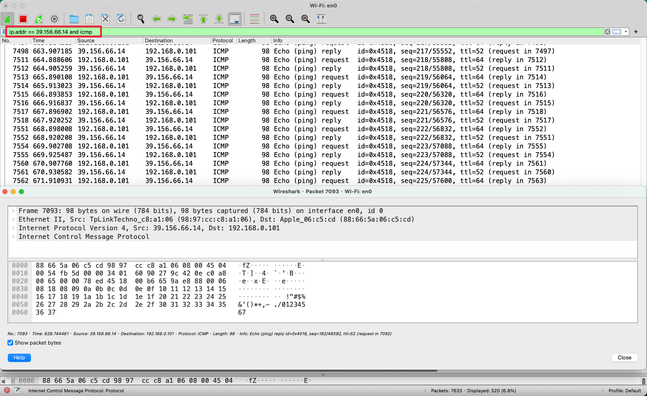Stop capturing packets with the red square

click(x=23, y=19)
